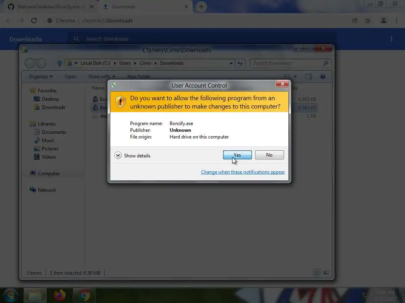Screen dimensions: 405x303
Task: Click the up-arrow icon in Explorer address bar
Action: click(60, 63)
